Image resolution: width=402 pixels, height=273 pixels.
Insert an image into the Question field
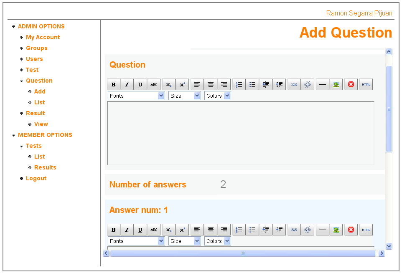pos(336,84)
